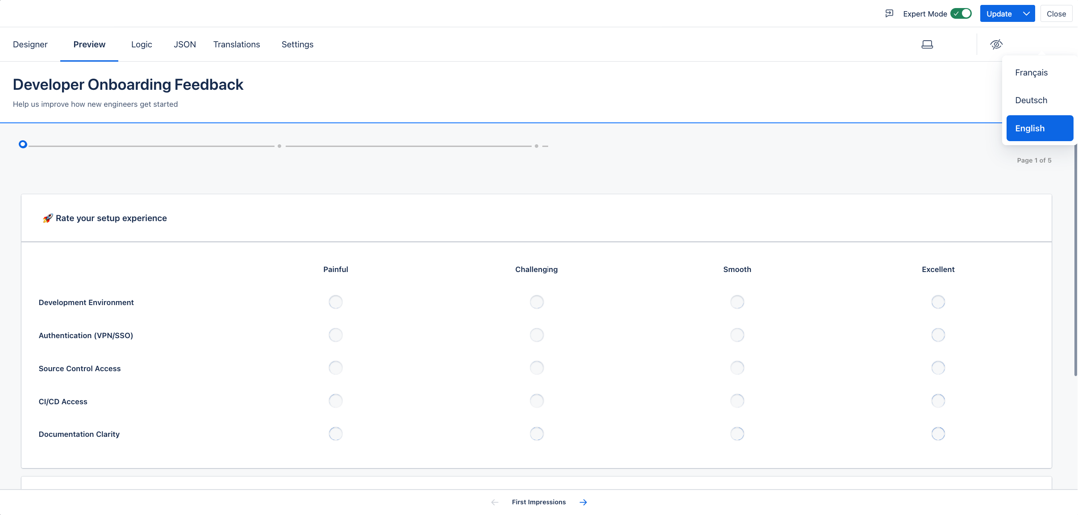This screenshot has height=515, width=1078.
Task: Disable the Expert Mode switch
Action: point(961,13)
